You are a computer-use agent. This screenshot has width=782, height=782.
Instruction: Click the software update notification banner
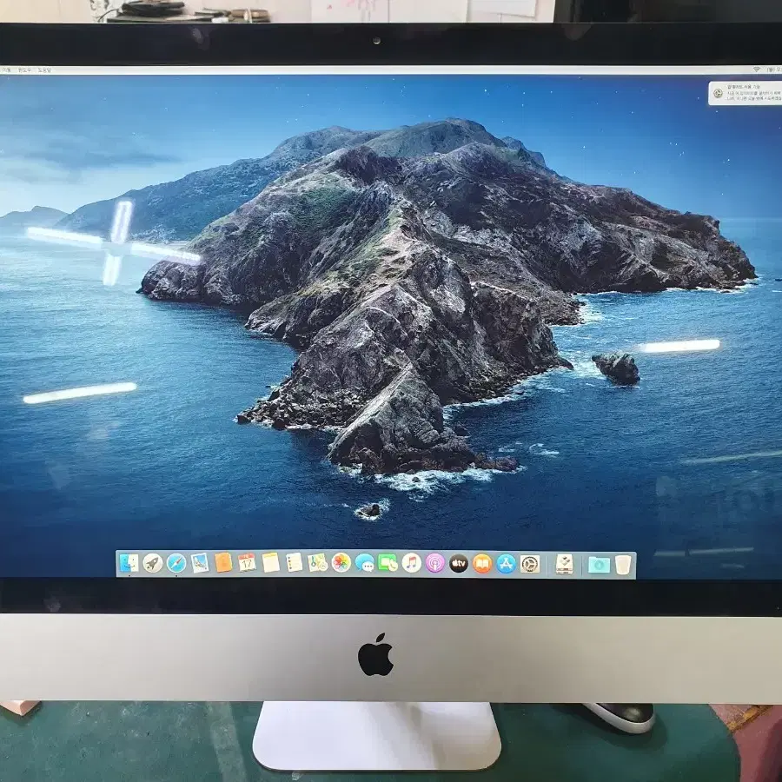[746, 93]
